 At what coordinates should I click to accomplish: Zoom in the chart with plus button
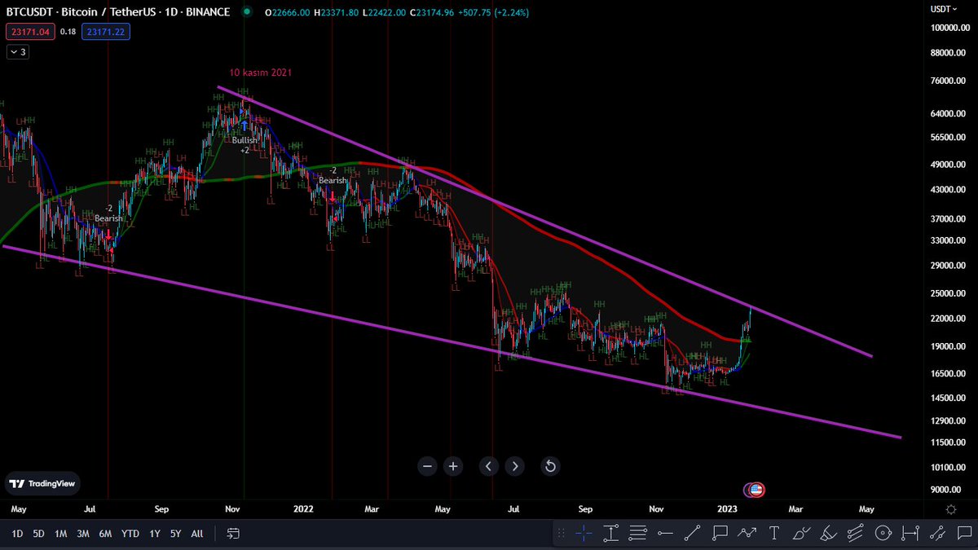pyautogui.click(x=454, y=466)
